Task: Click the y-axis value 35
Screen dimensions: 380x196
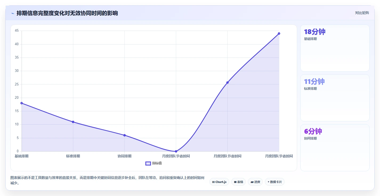Action: click(x=17, y=58)
